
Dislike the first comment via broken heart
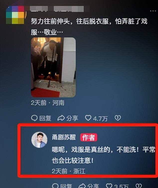click(118, 118)
